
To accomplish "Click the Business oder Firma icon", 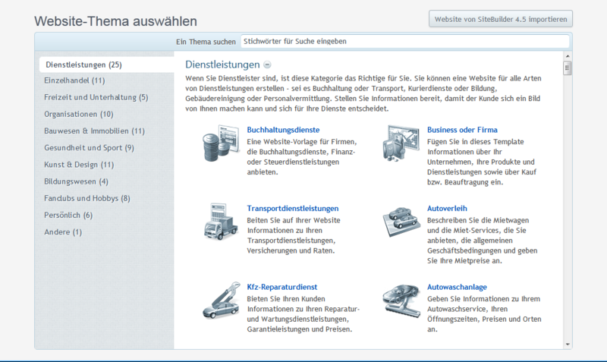I will tap(401, 143).
